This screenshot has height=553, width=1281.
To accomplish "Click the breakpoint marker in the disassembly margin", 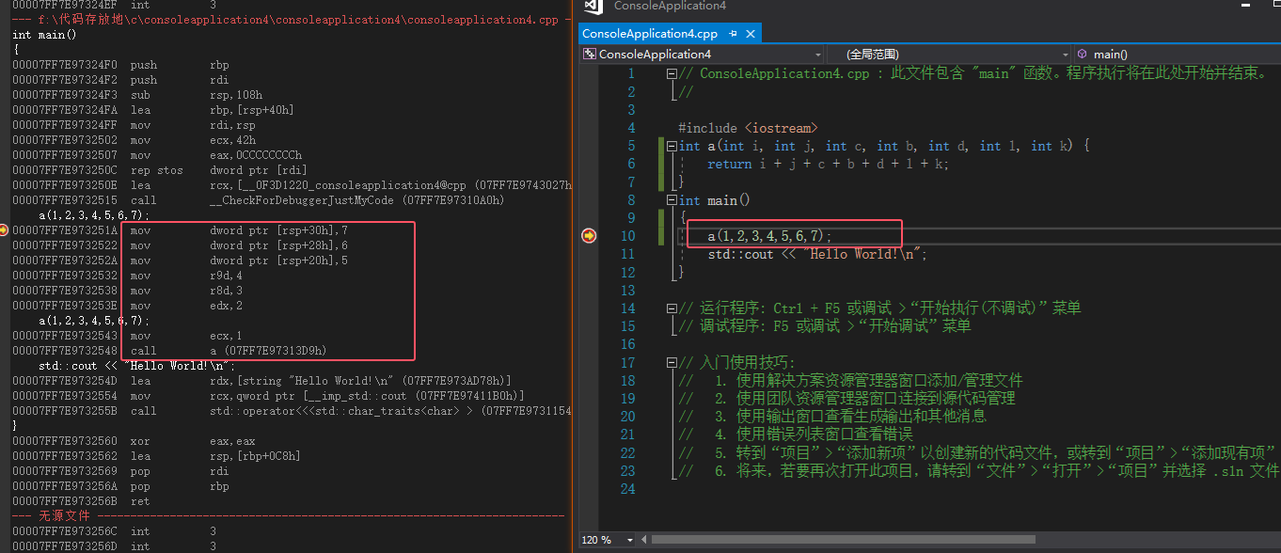I will 5,230.
